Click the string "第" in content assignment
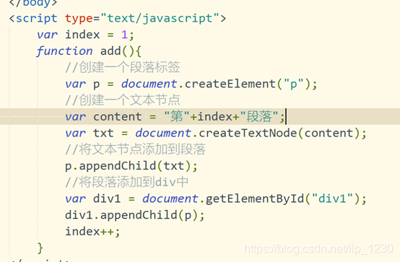 tap(177, 117)
